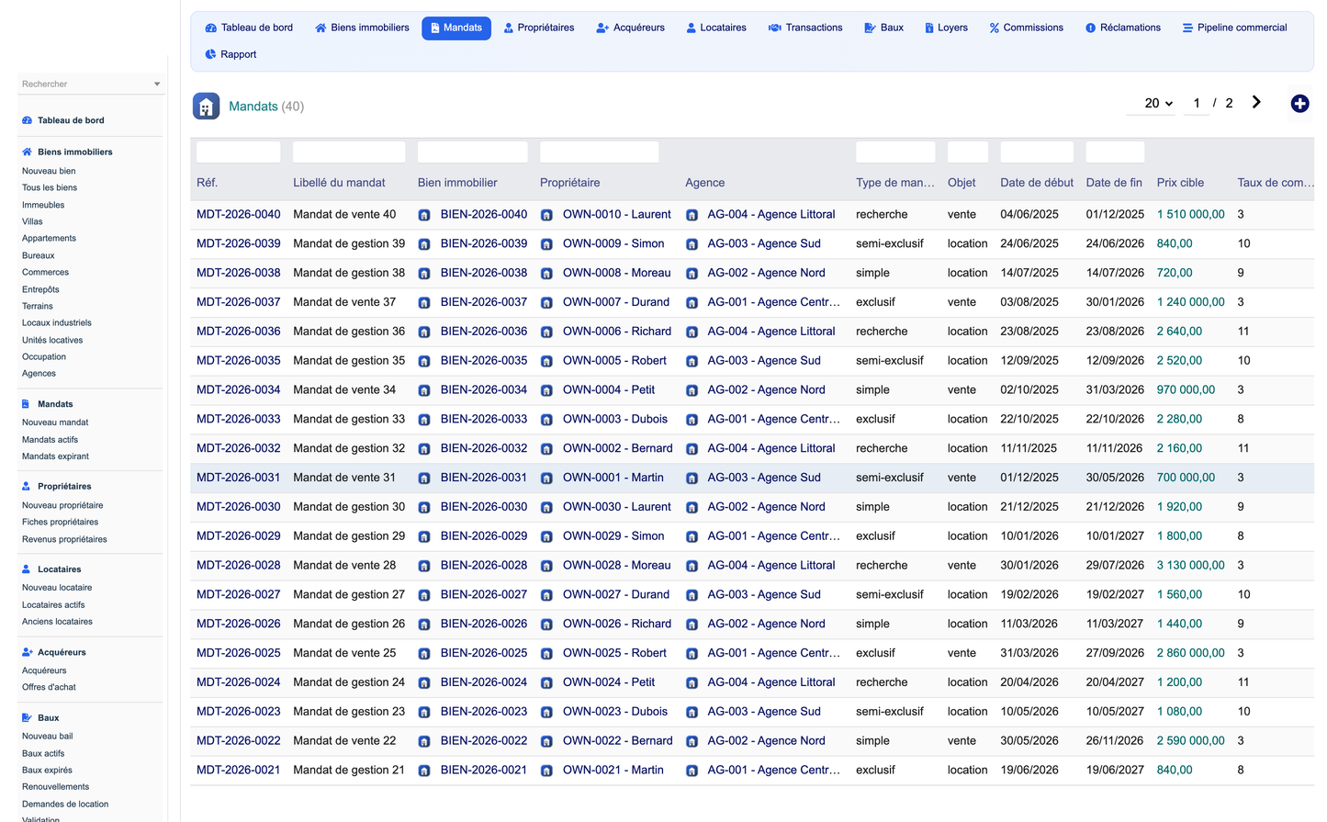Click the icon beside BIEN-2026-0034
This screenshot has width=1327, height=822.
pyautogui.click(x=424, y=390)
